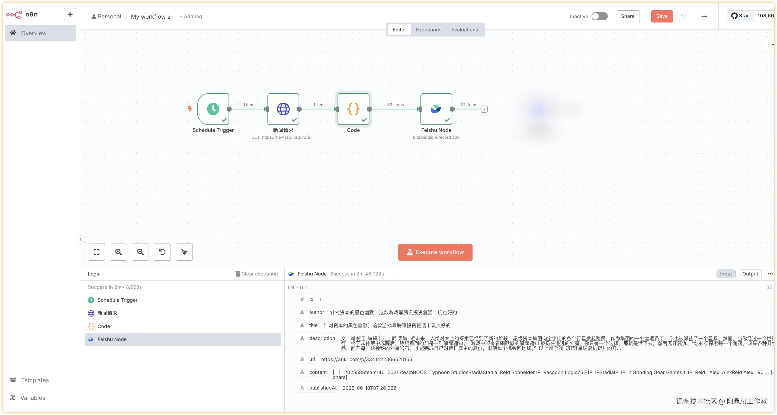Click the fit-to-view canvas icon
Viewport: 777px width, 415px height.
tap(96, 252)
